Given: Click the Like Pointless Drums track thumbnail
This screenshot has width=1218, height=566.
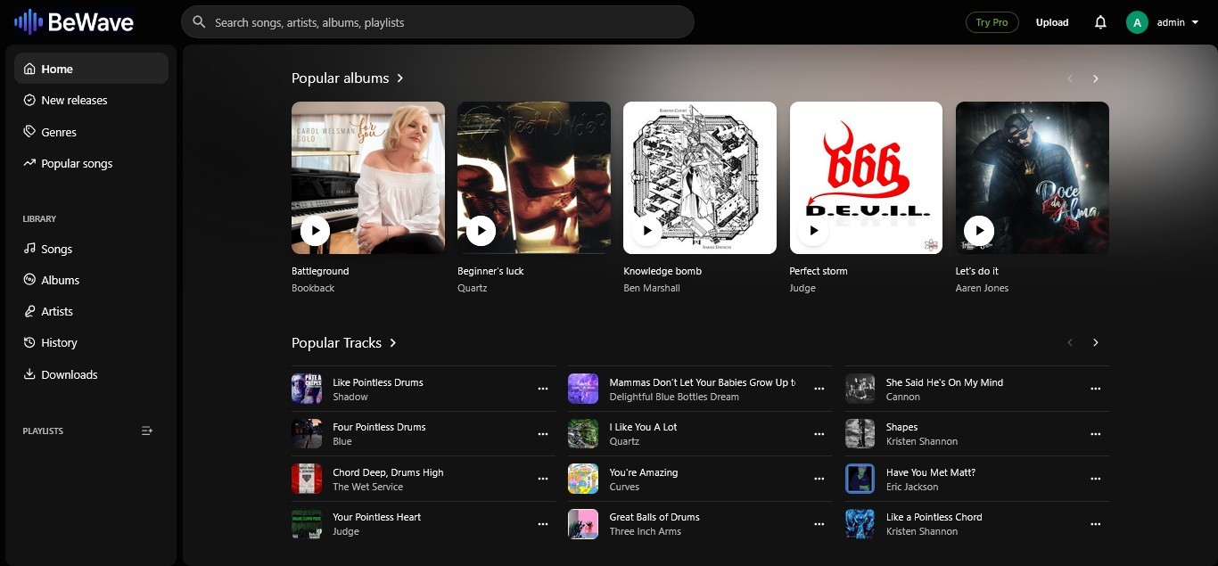Looking at the screenshot, I should [307, 389].
